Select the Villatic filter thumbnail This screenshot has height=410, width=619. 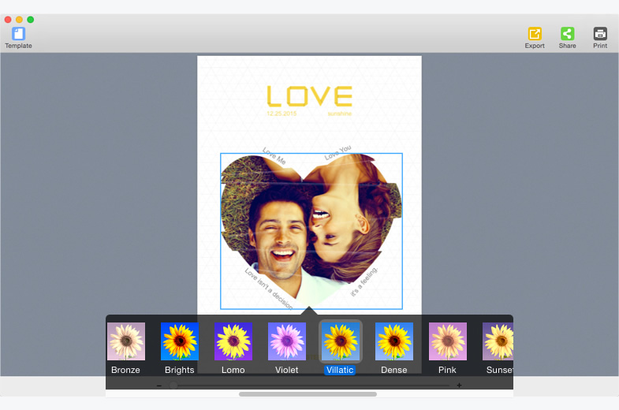341,342
